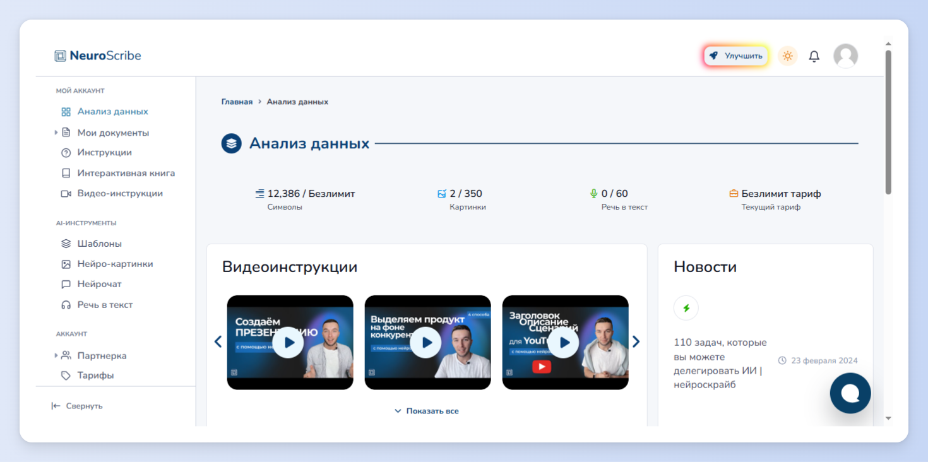The width and height of the screenshot is (928, 462).
Task: Click lightning bolt news icon
Action: tap(686, 308)
